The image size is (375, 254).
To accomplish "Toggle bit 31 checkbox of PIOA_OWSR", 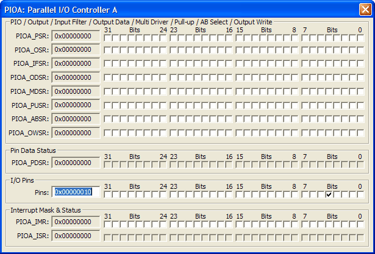I will click(x=107, y=133).
